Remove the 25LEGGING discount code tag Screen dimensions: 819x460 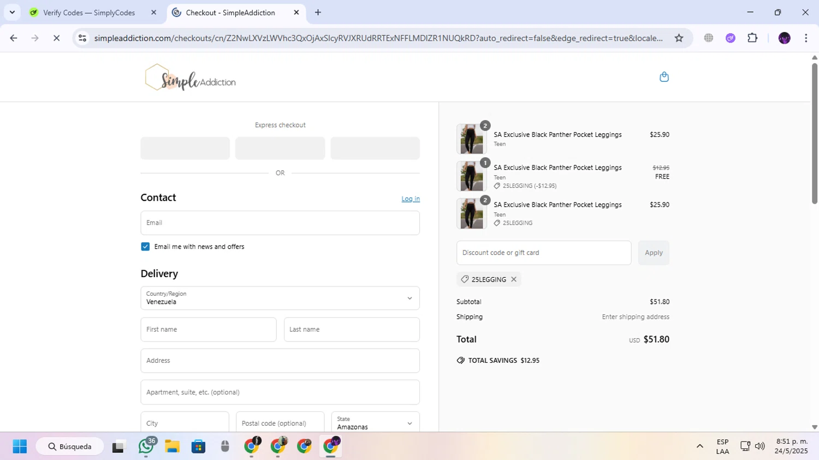point(514,279)
